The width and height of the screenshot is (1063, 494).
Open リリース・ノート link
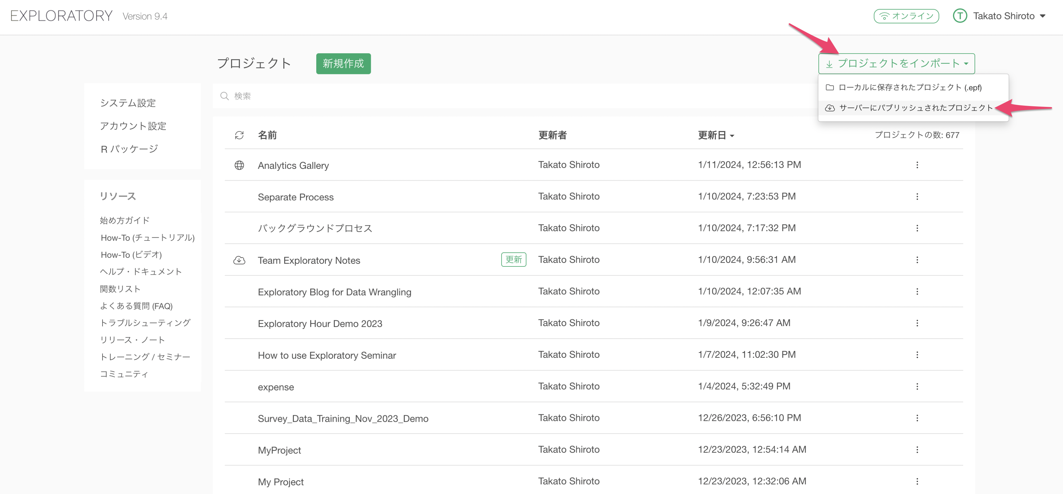pyautogui.click(x=133, y=340)
